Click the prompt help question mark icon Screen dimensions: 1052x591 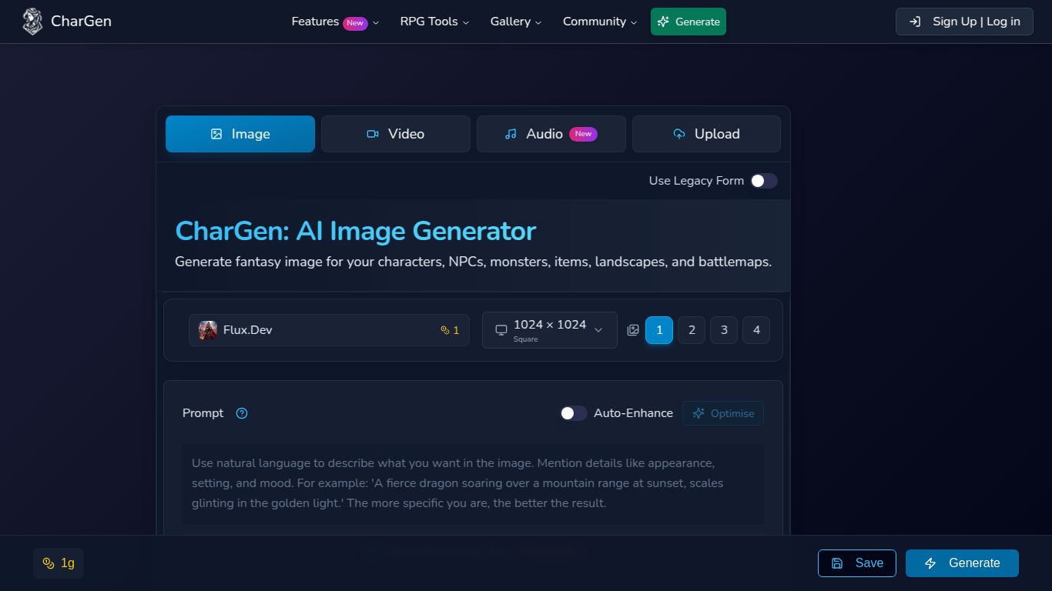click(x=241, y=413)
